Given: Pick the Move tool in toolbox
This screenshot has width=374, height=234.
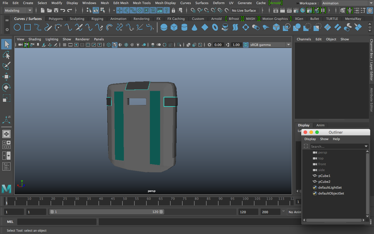Looking at the screenshot, I should [6, 77].
